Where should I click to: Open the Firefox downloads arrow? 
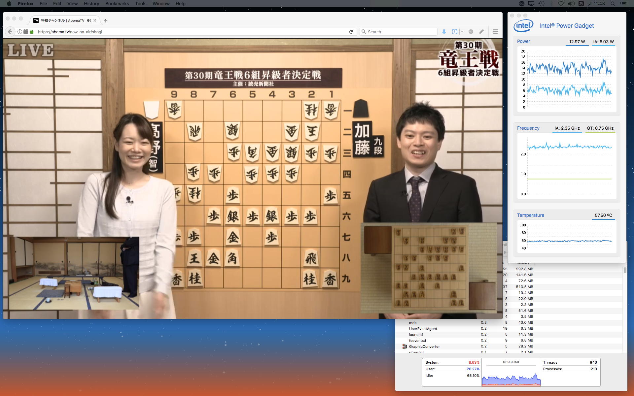coord(444,32)
